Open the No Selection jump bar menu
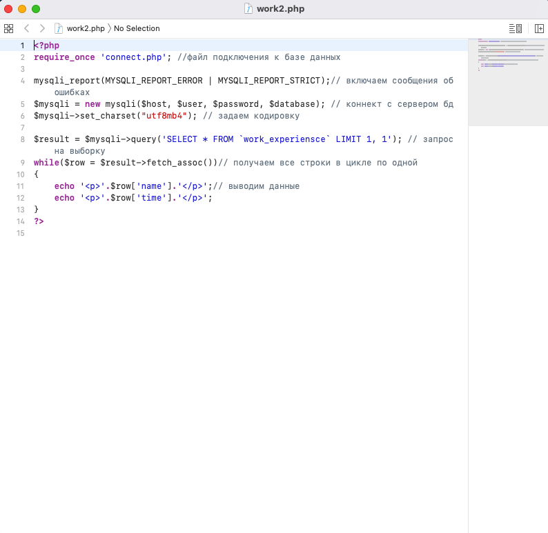Image resolution: width=548 pixels, height=533 pixels. [137, 28]
